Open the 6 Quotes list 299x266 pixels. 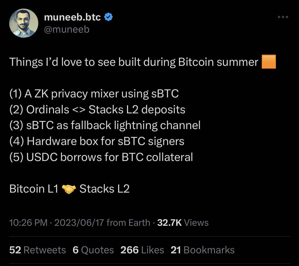pyautogui.click(x=93, y=250)
